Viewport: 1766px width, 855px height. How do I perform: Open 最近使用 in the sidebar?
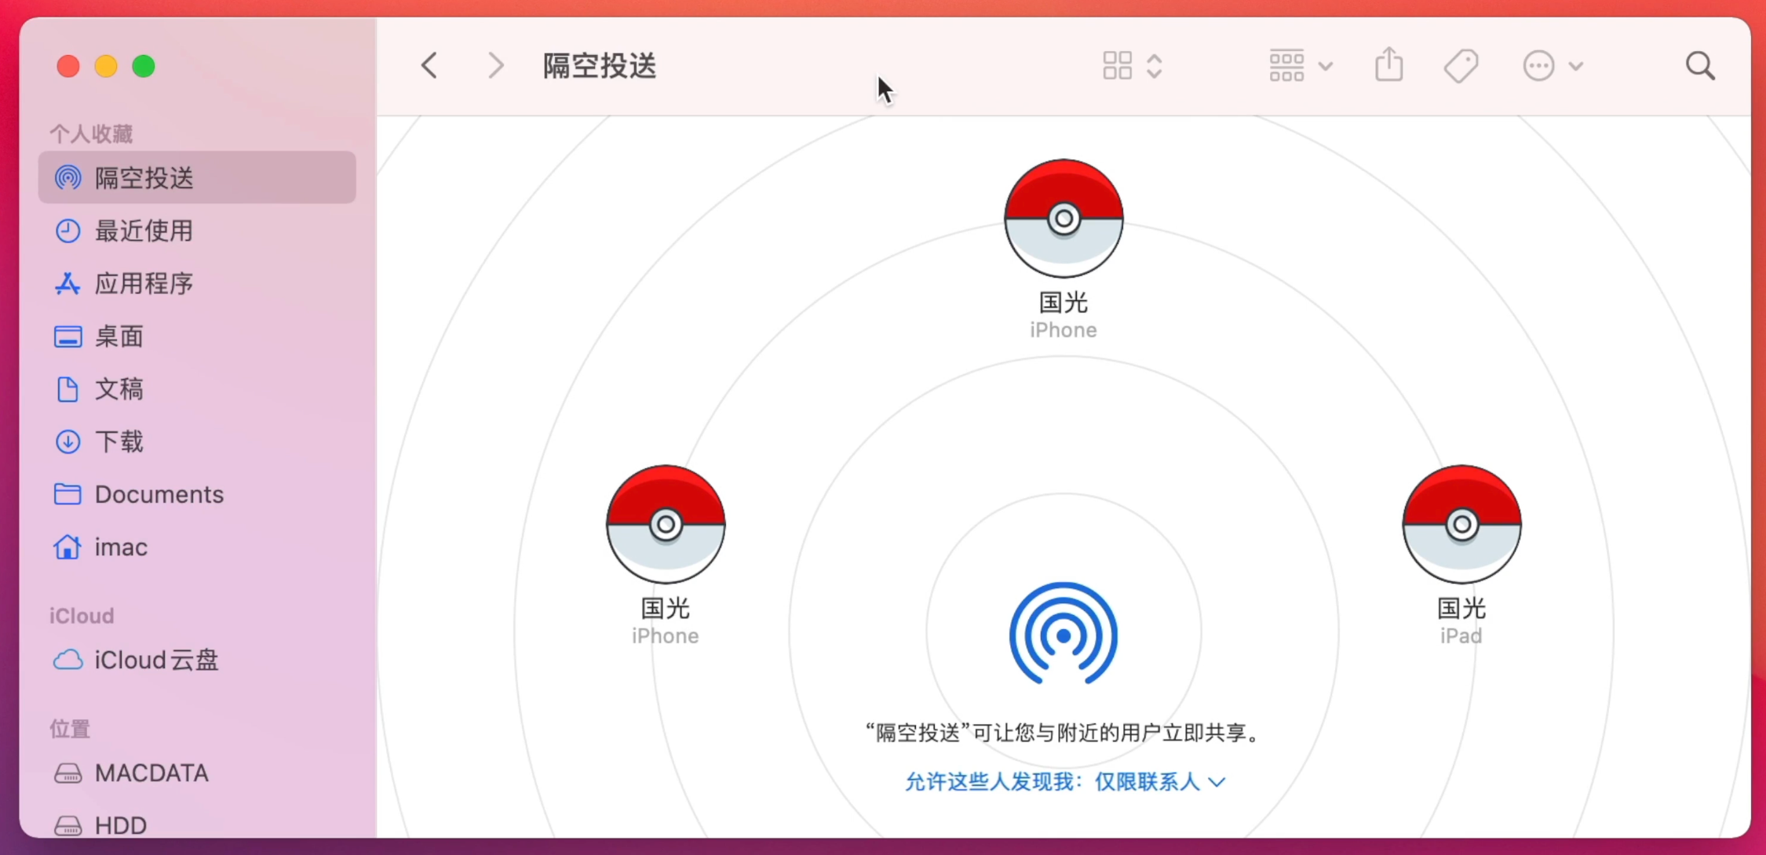197,231
